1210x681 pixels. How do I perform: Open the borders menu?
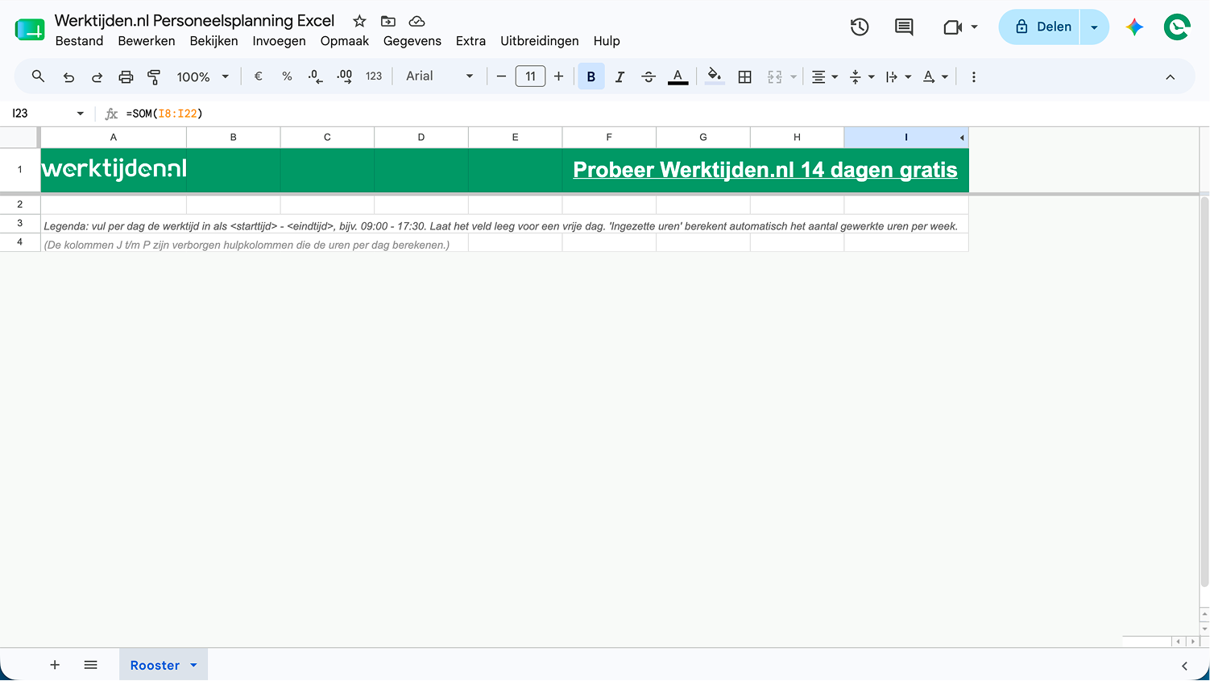(x=745, y=76)
